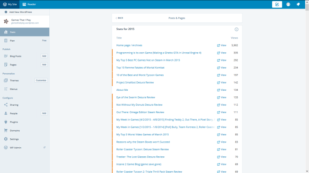Click the Themes sidebar icon
The width and height of the screenshot is (309, 173).
[x=6, y=80]
